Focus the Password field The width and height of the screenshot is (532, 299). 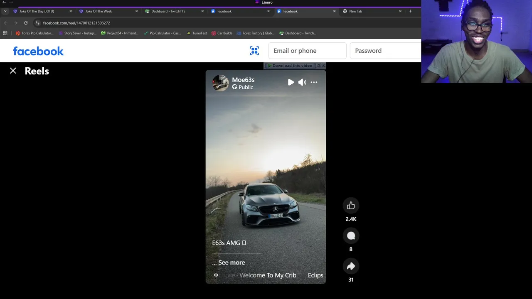point(385,51)
